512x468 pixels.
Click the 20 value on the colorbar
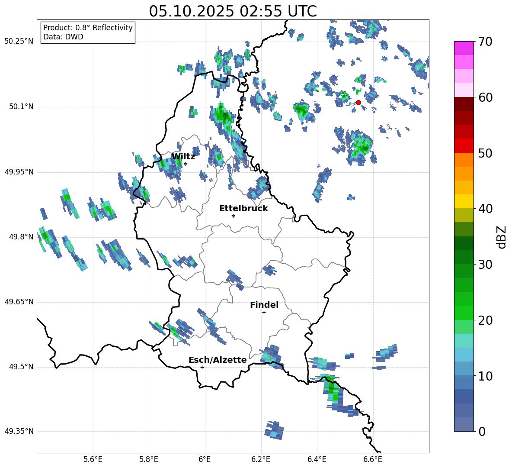[485, 320]
